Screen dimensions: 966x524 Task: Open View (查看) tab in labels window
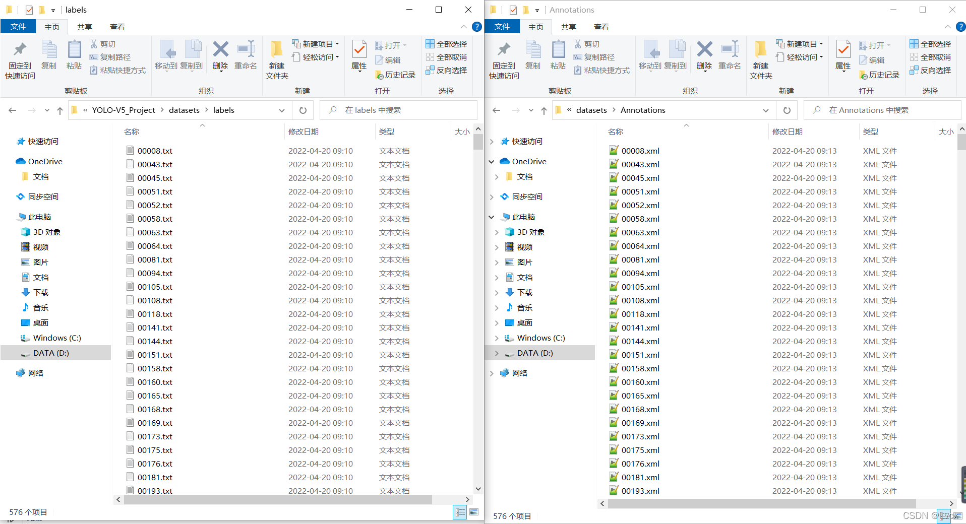117,27
